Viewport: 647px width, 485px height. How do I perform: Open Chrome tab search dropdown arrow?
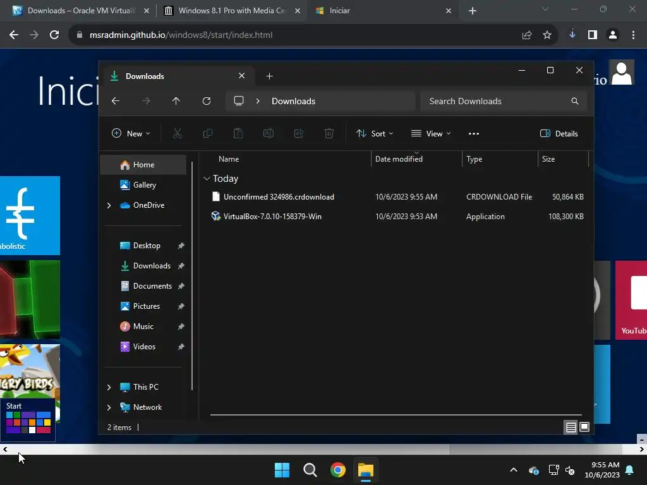pyautogui.click(x=545, y=9)
